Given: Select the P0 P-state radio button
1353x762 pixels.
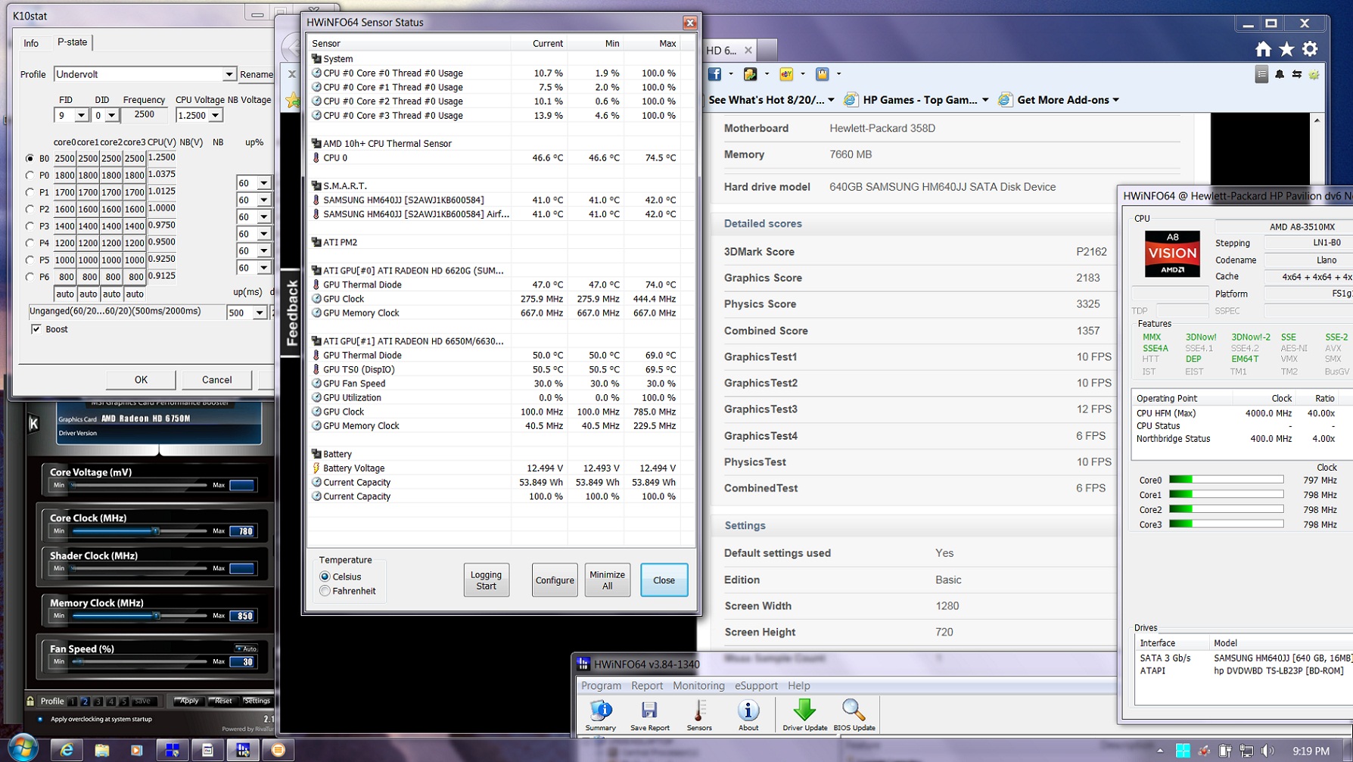Looking at the screenshot, I should [x=30, y=175].
